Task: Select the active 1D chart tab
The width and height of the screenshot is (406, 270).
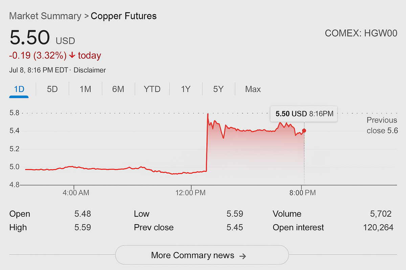Action: pos(19,89)
